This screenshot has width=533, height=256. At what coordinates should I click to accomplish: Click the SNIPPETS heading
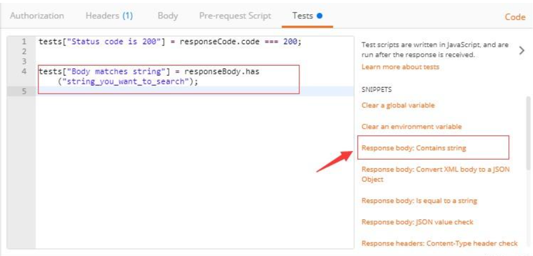coord(377,90)
